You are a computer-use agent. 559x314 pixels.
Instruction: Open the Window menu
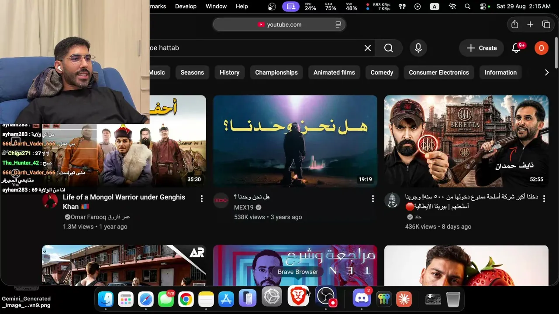(216, 7)
